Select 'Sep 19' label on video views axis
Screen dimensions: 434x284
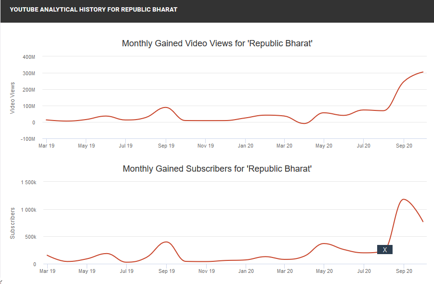[166, 145]
